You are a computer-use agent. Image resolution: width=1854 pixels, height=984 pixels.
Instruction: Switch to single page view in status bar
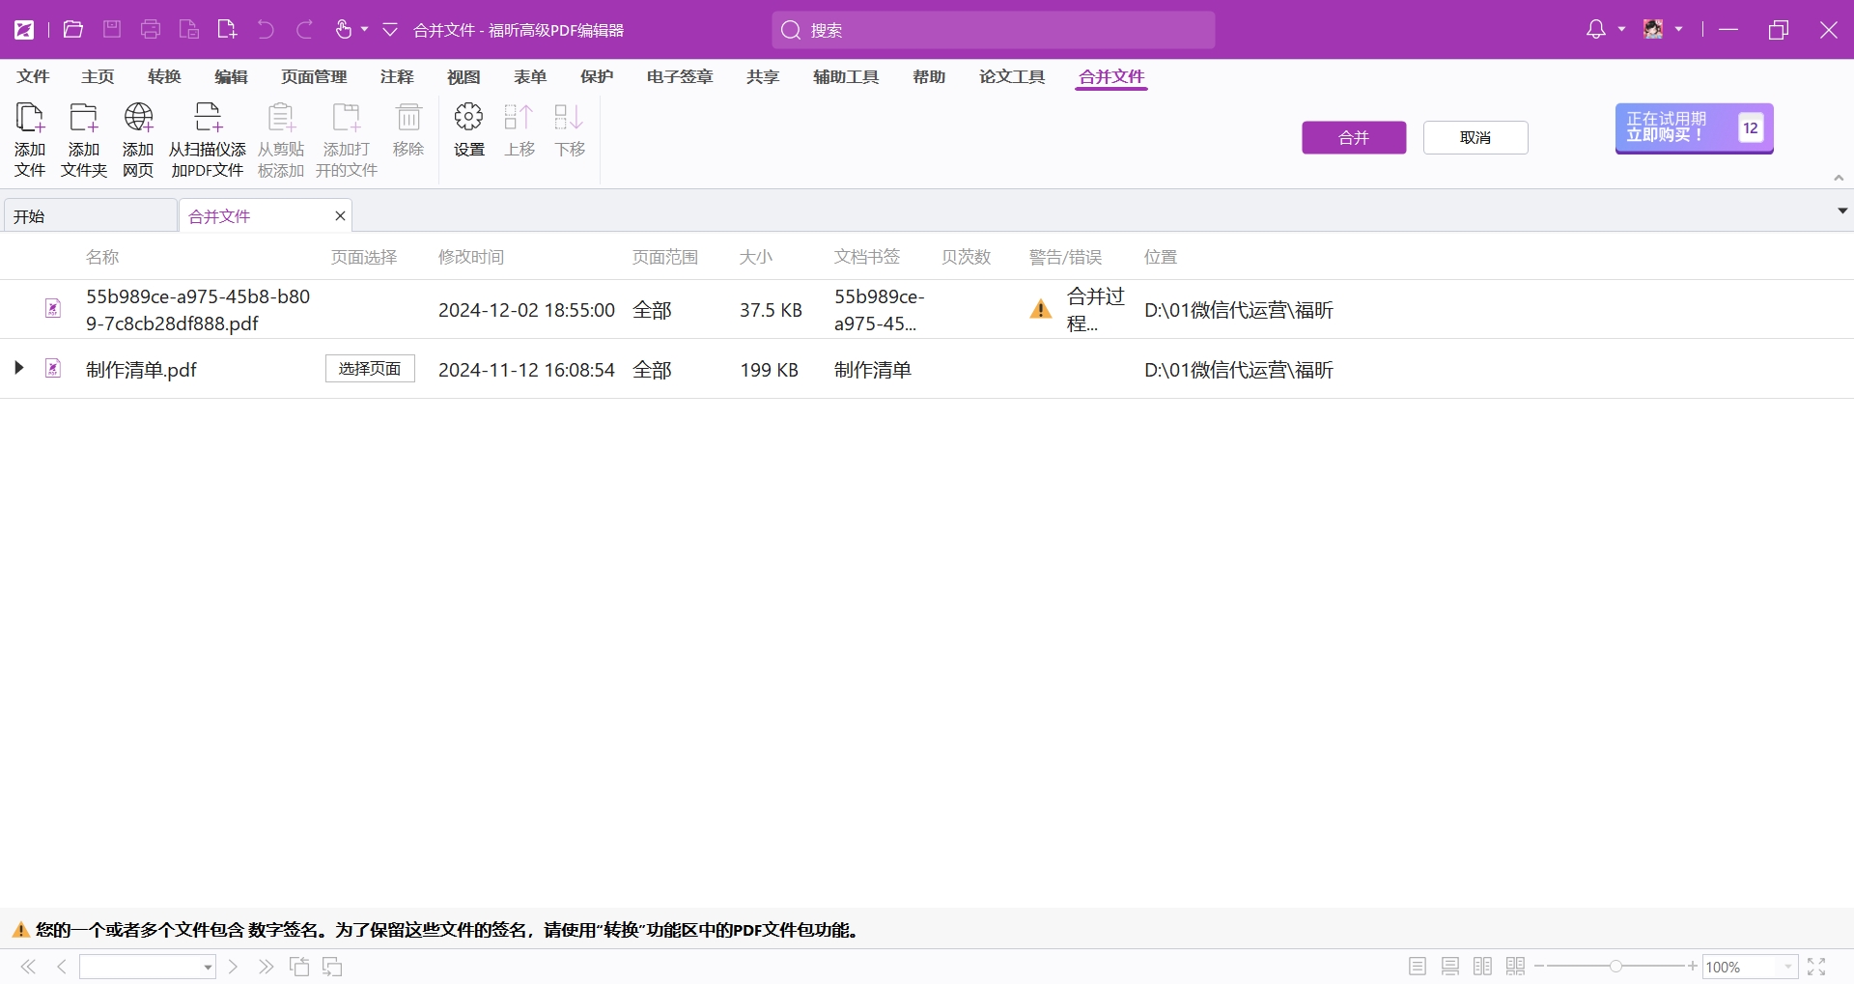[x=1418, y=967]
